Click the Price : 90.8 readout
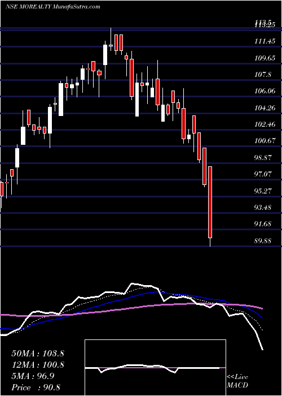The image size is (282, 396). click(36, 388)
